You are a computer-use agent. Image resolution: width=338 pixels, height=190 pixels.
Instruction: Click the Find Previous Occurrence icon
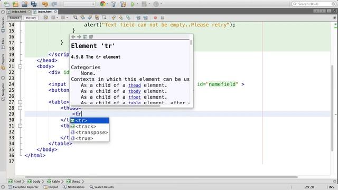coord(82,17)
